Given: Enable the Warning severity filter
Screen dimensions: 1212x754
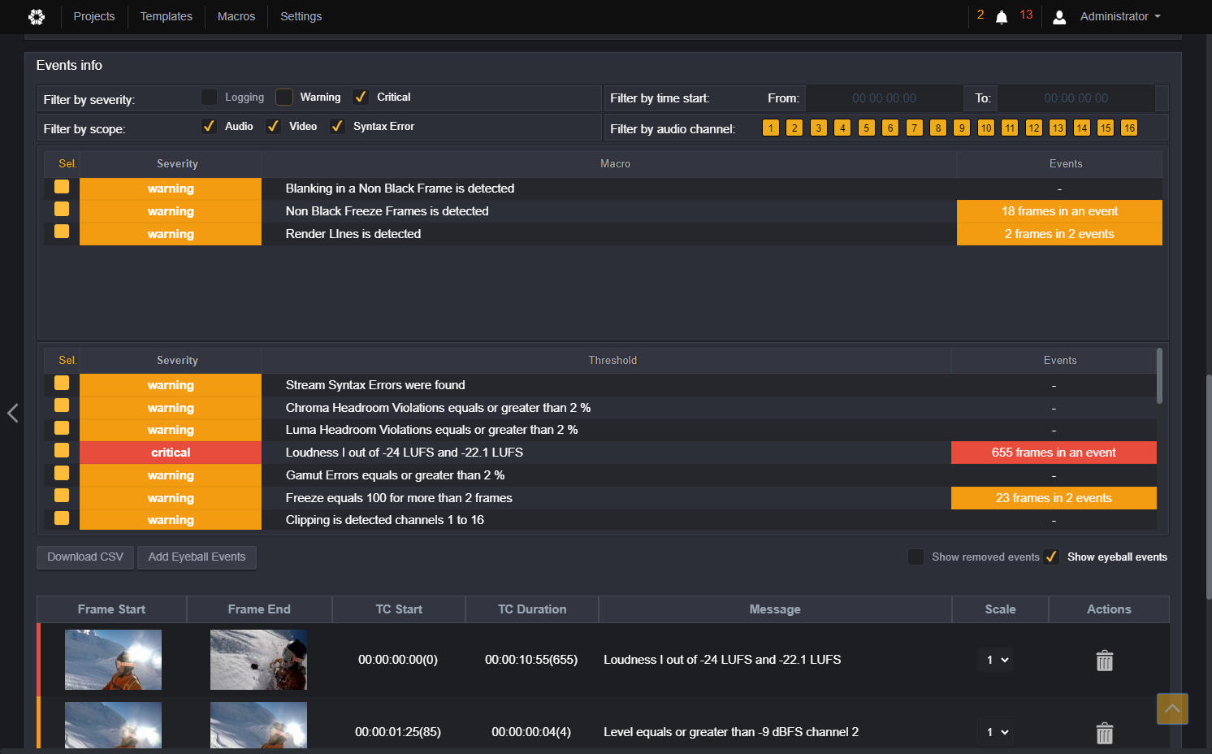Looking at the screenshot, I should coord(284,97).
